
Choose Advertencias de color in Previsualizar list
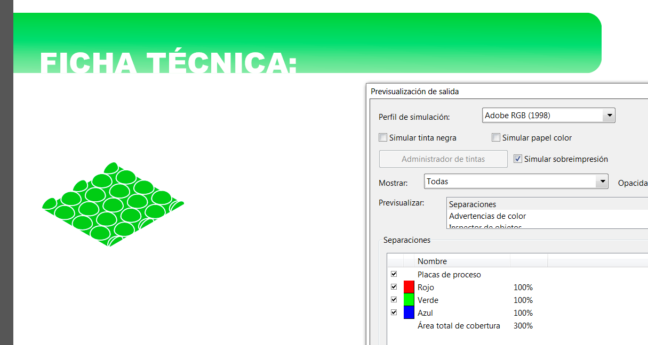[x=487, y=216]
